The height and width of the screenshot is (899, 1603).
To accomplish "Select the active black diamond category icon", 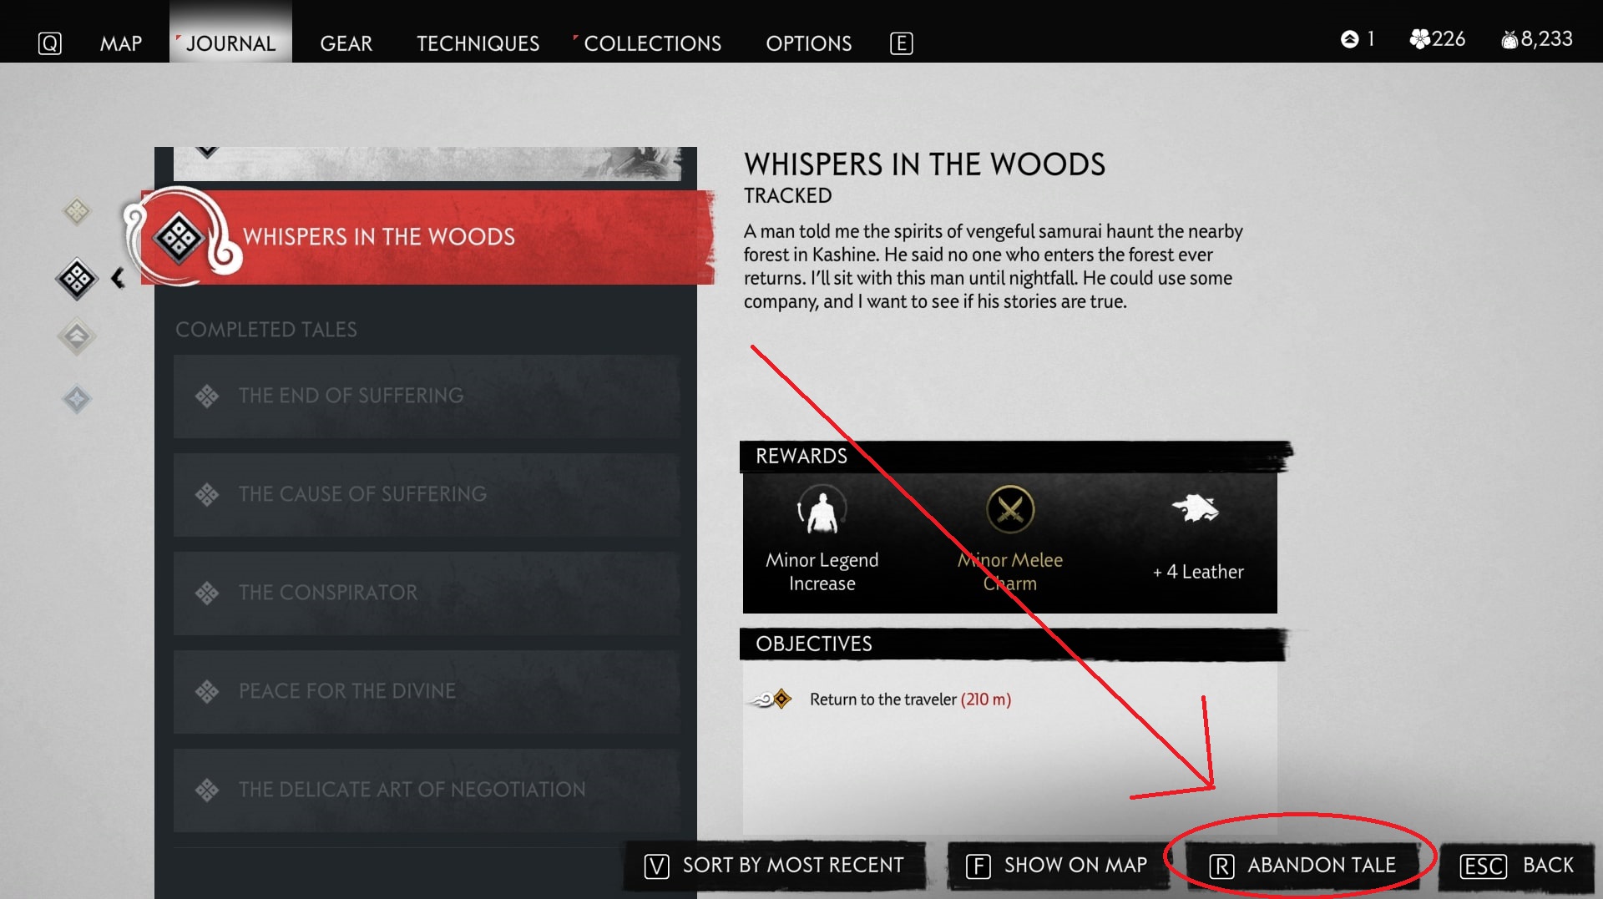I will (77, 279).
